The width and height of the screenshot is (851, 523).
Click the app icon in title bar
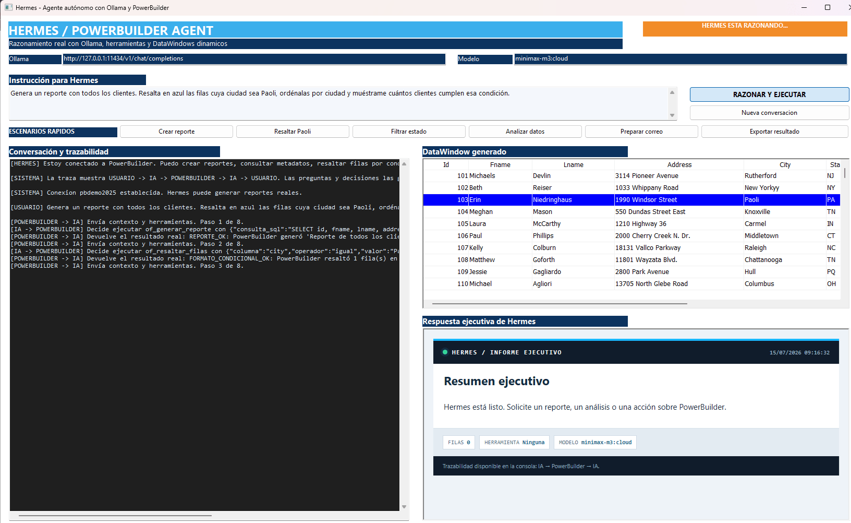(x=8, y=7)
